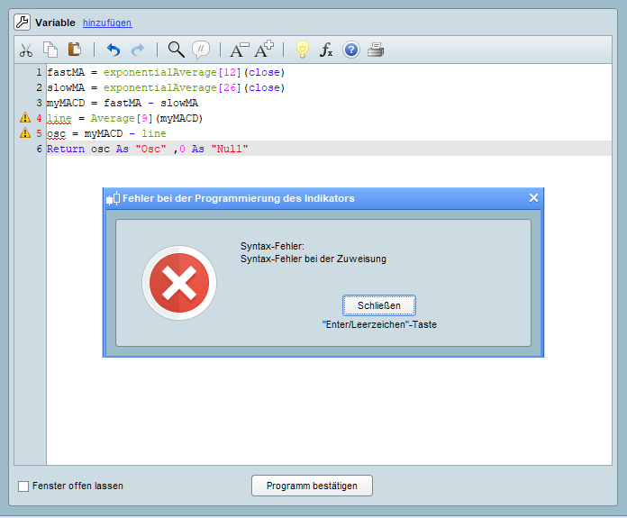Click underlined word 'osc' on line 5
The image size is (627, 518).
point(57,133)
